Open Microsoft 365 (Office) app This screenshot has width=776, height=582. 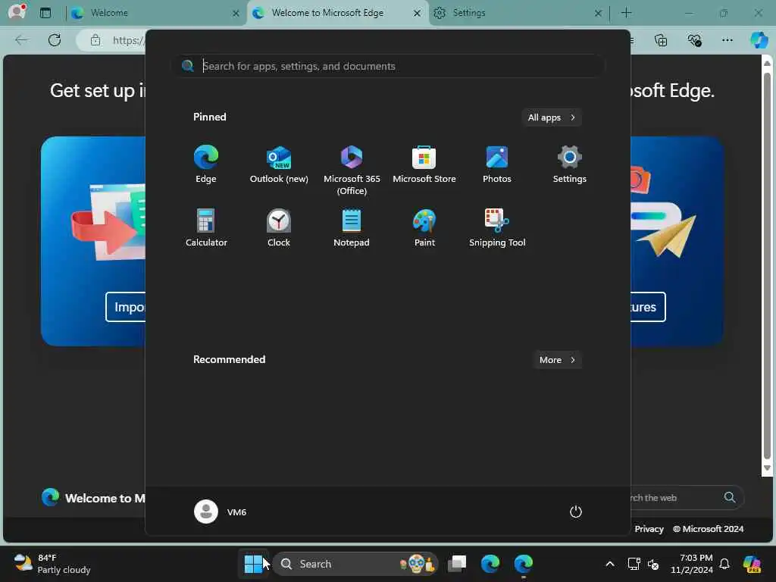click(x=352, y=171)
